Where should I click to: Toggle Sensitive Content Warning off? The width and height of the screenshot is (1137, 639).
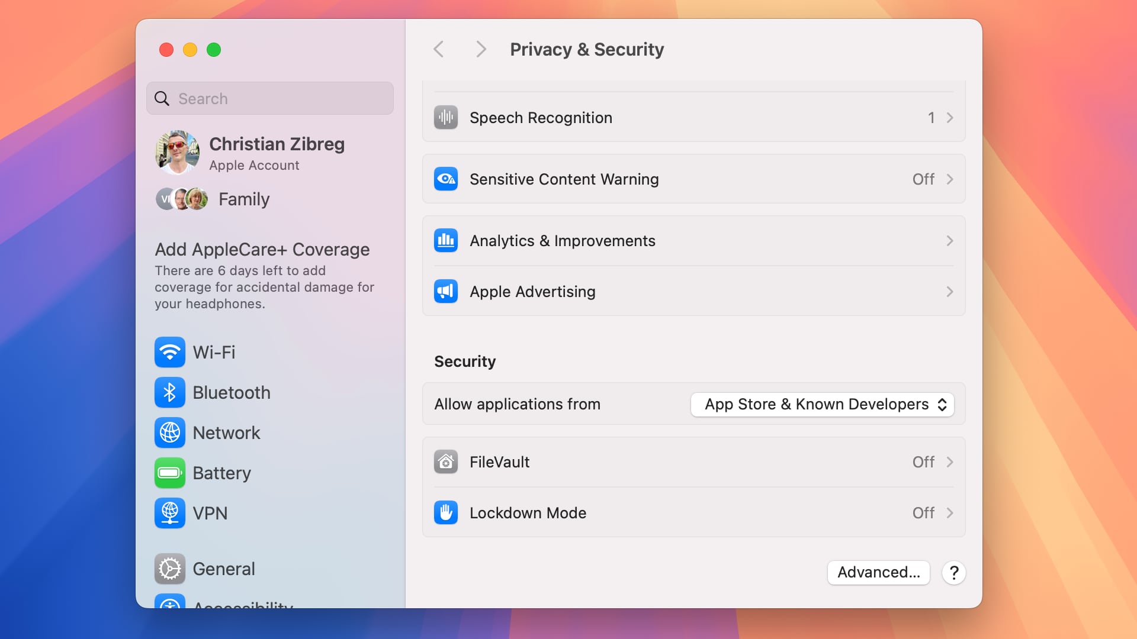click(x=924, y=179)
